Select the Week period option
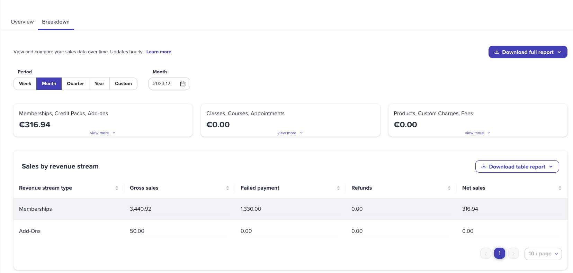573x273 pixels. tap(25, 84)
